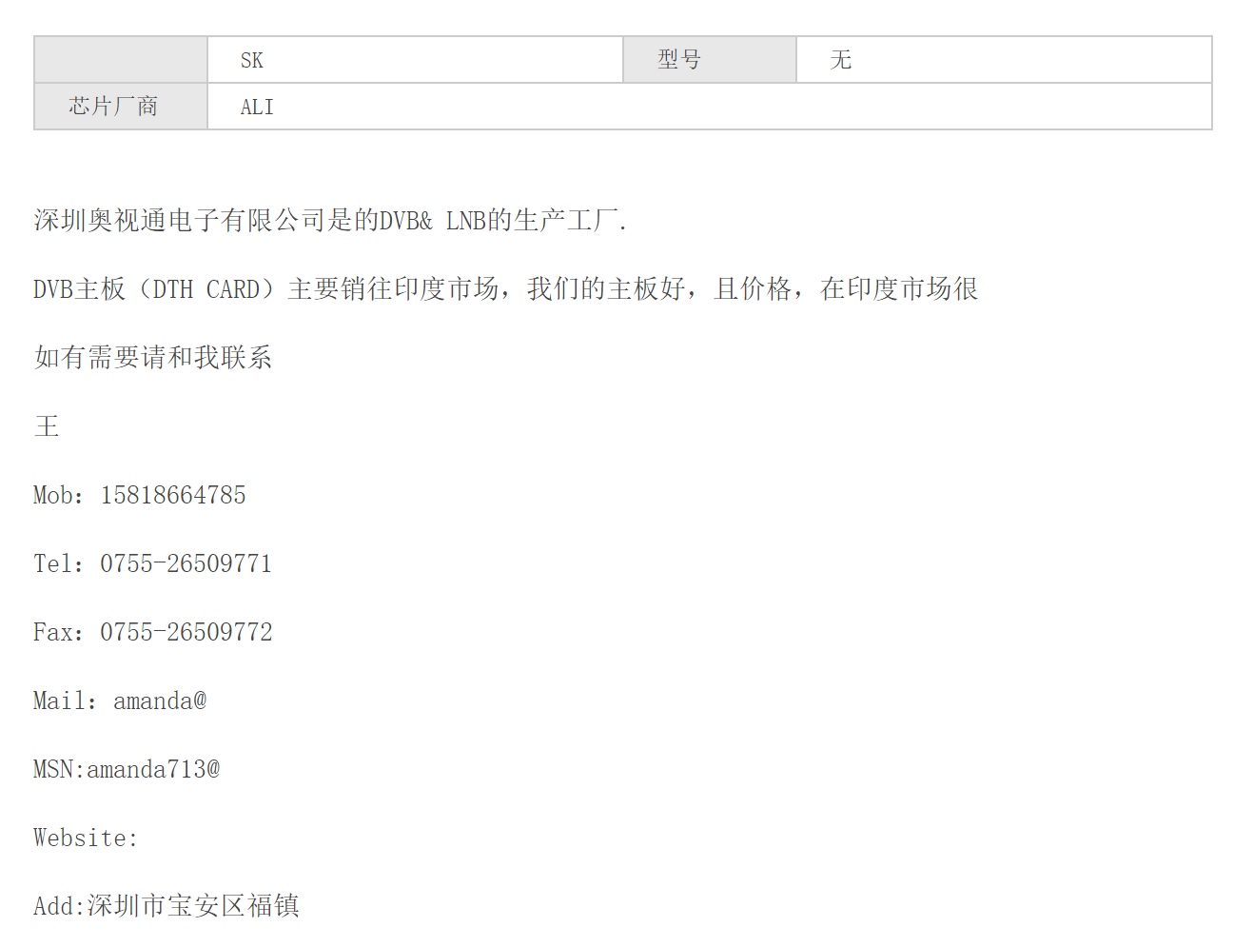Viewport: 1234px width, 947px height.
Task: Click the 如有需要请和我联系 line
Action: click(153, 358)
